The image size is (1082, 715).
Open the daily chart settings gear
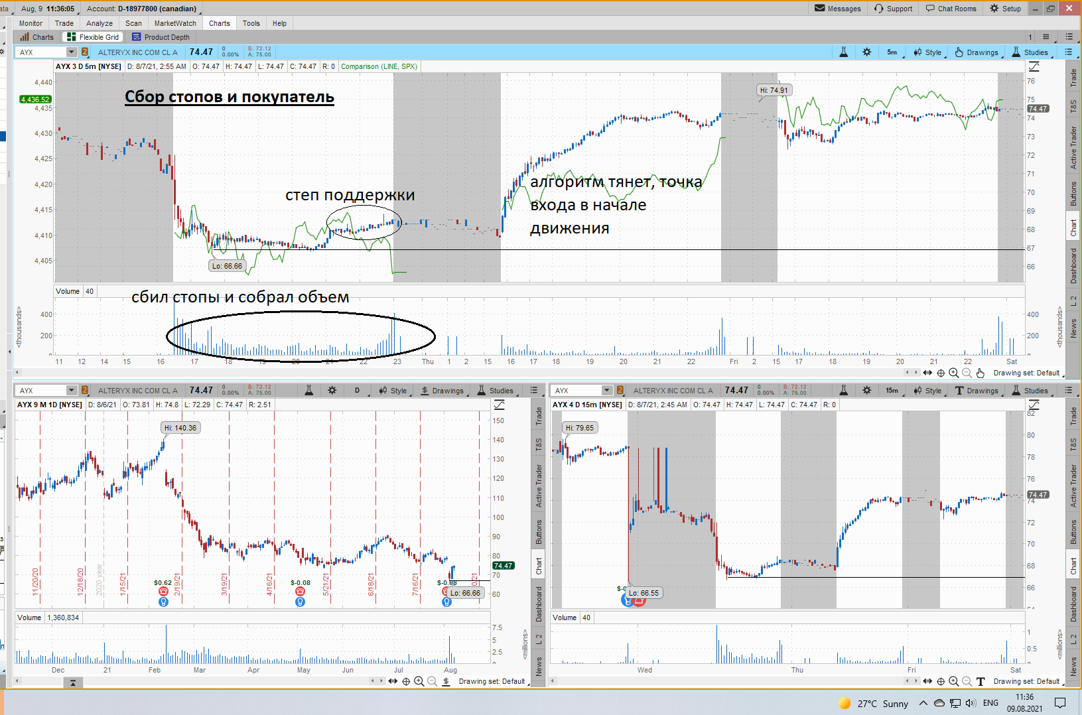[x=332, y=391]
